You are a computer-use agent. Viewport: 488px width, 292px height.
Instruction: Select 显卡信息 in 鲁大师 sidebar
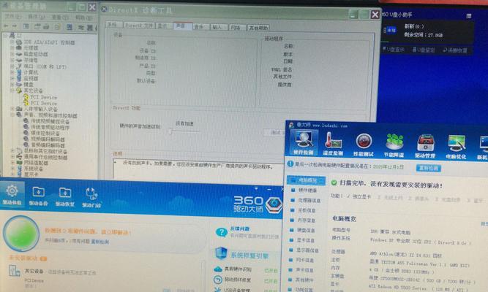click(305, 240)
